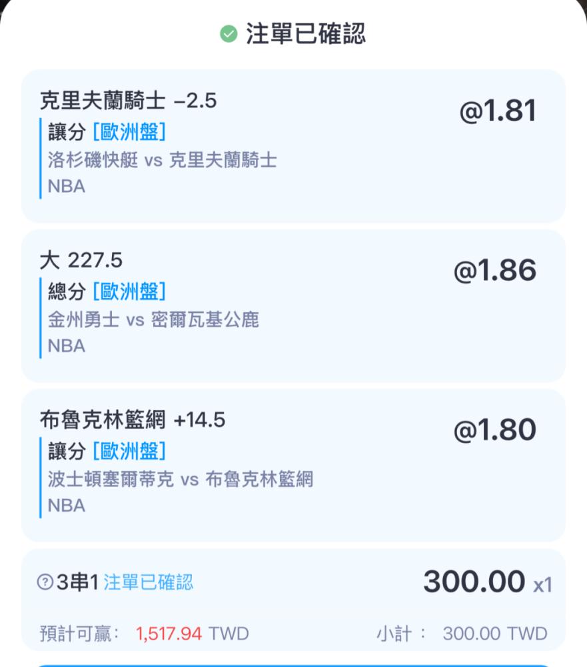This screenshot has height=667, width=587.
Task: Select the 克里夫蘭騎士 -2.5 bet title
Action: click(x=128, y=101)
